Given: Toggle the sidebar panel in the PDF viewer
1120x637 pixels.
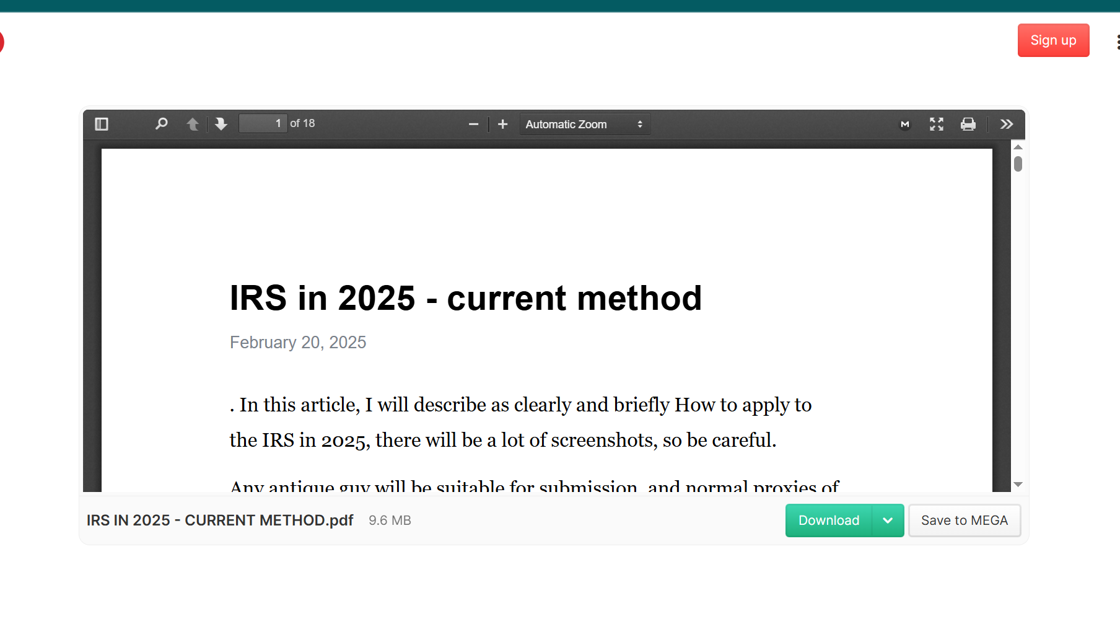Looking at the screenshot, I should pos(102,124).
